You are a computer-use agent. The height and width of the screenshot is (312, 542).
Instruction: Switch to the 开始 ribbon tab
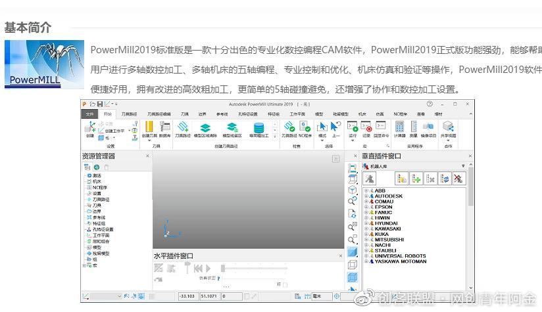tap(108, 114)
